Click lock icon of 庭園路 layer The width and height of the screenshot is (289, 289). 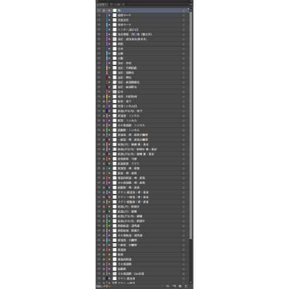pyautogui.click(x=104, y=269)
